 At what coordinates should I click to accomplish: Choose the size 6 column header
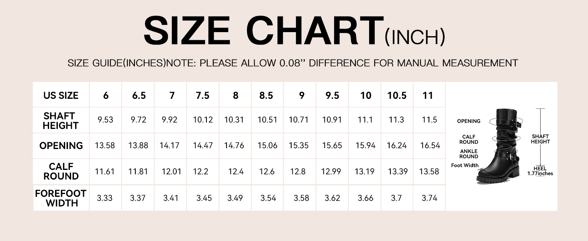pyautogui.click(x=106, y=96)
